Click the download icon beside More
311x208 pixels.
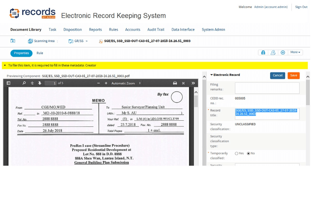point(283,52)
